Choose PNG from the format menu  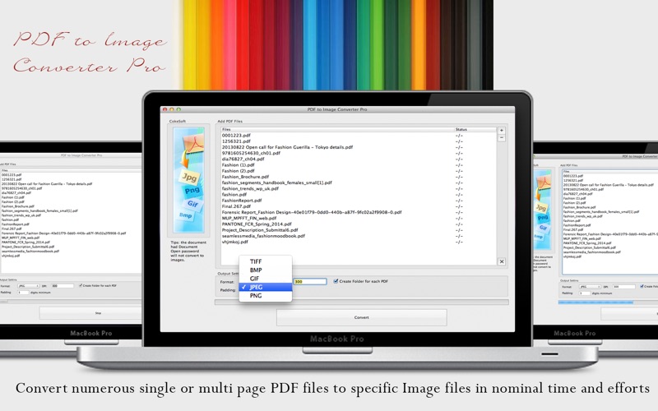point(265,296)
